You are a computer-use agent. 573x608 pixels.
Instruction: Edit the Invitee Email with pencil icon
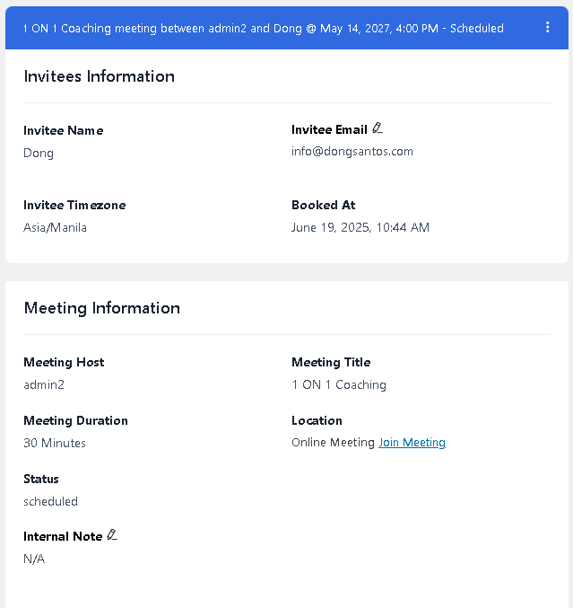click(x=378, y=128)
